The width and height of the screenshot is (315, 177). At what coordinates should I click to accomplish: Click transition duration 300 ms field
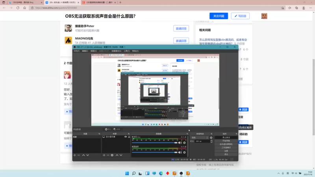pos(202,141)
